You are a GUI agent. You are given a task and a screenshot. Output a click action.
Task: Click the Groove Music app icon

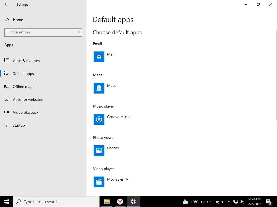tap(99, 119)
